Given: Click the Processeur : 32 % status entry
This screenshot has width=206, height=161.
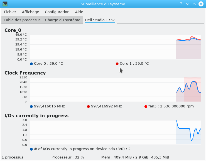Looking at the screenshot, I should 68,157.
